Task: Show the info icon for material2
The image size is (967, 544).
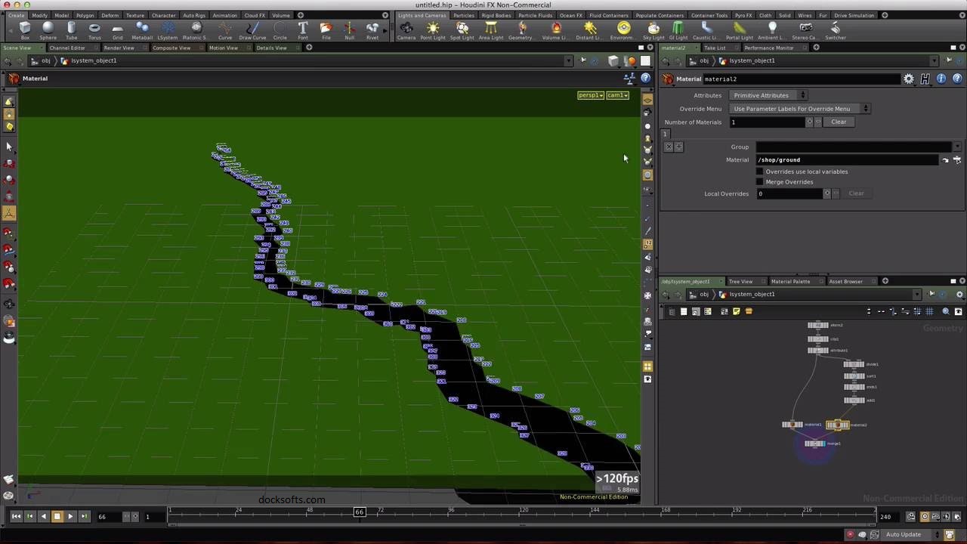Action: pos(941,79)
